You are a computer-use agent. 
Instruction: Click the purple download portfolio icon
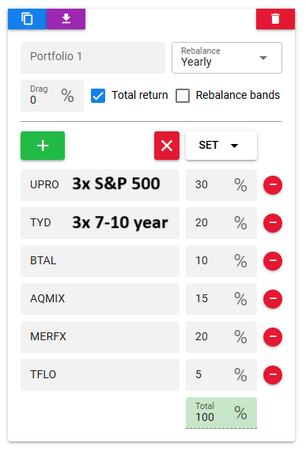tap(66, 19)
